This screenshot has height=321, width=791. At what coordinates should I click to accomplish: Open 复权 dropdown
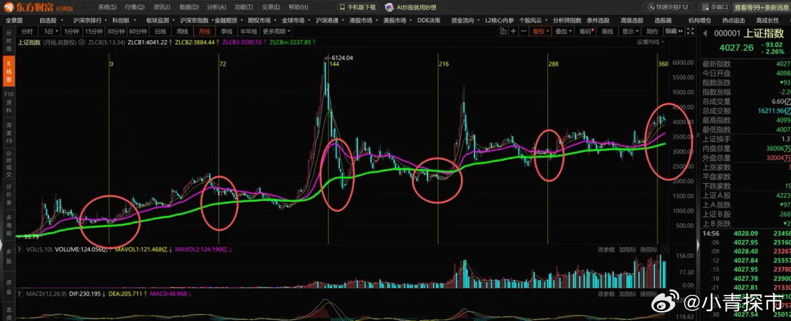[x=541, y=31]
